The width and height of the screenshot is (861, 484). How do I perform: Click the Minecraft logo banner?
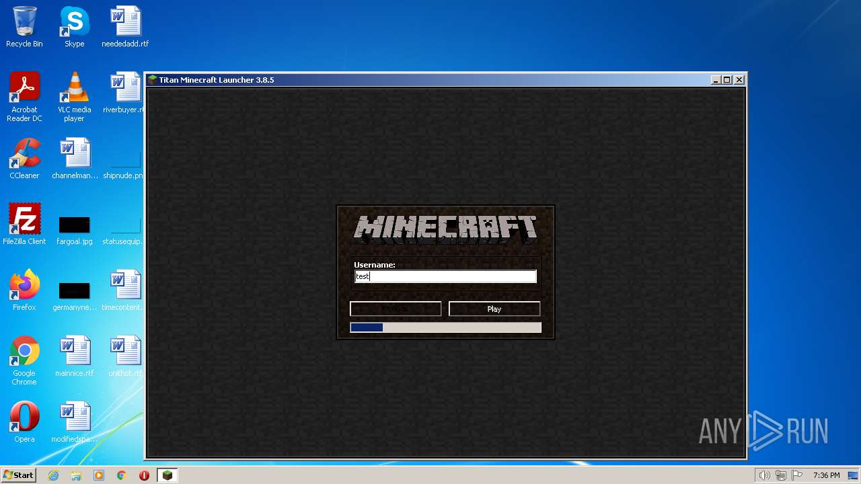(x=445, y=228)
